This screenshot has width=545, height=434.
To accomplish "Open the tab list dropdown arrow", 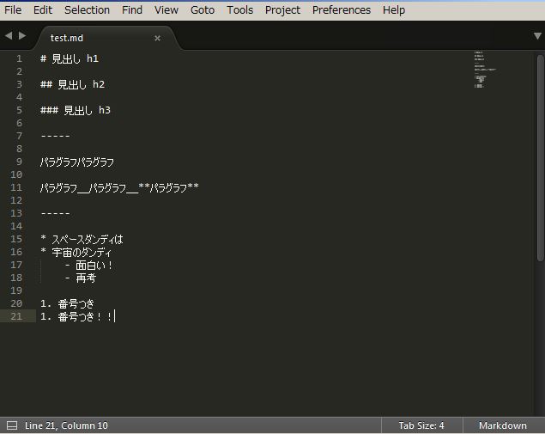I will click(x=537, y=36).
